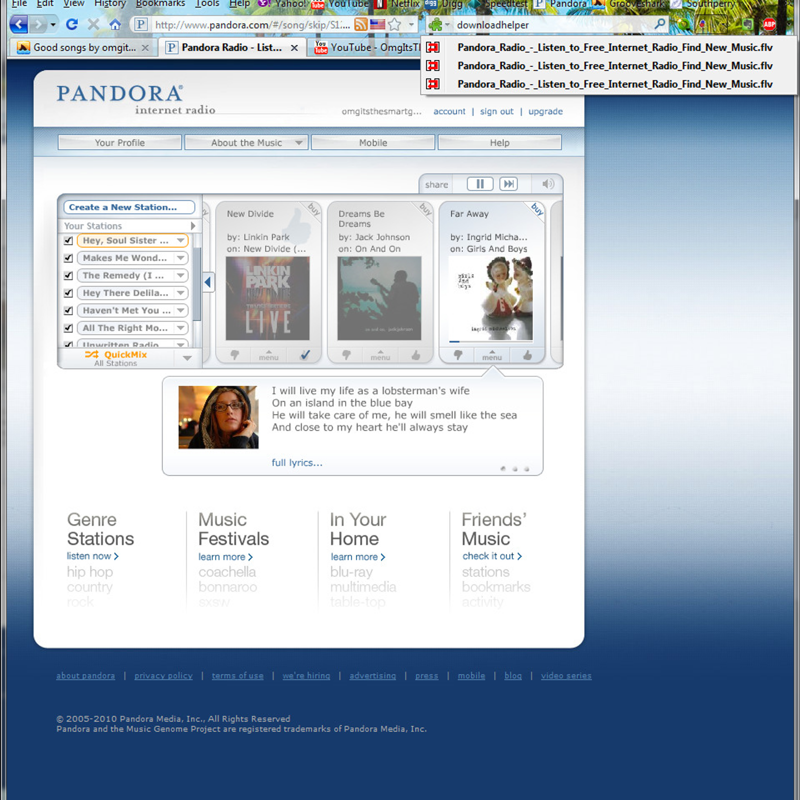800x800 pixels.
Task: Click the downloadhelper search field
Action: (x=553, y=24)
